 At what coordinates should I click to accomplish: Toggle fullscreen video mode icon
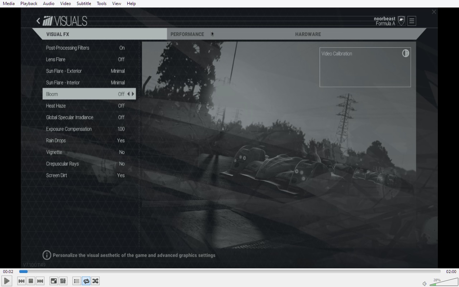pos(53,281)
